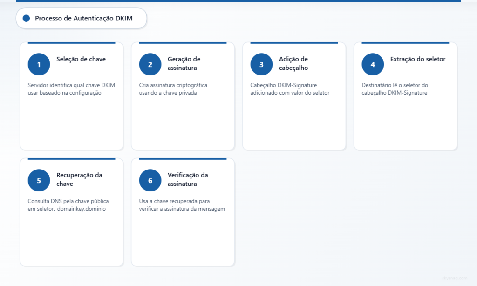Select the Geração de assinatura card
477x286 pixels.
click(183, 95)
